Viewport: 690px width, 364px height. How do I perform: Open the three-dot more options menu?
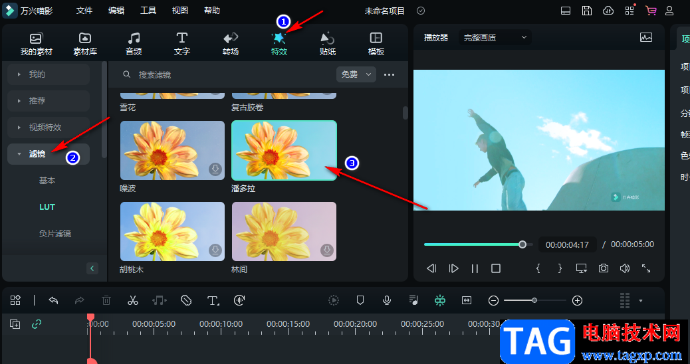(389, 75)
